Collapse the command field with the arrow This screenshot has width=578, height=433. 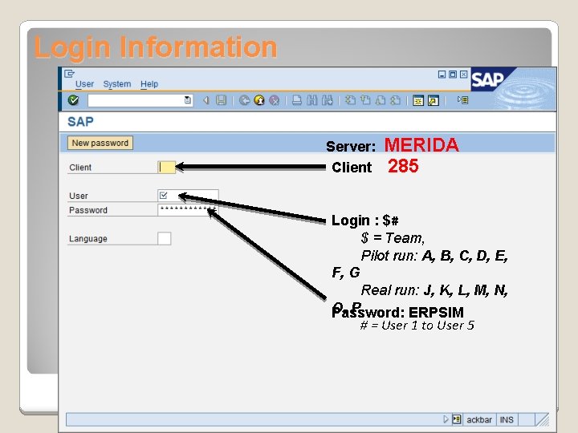coord(206,100)
